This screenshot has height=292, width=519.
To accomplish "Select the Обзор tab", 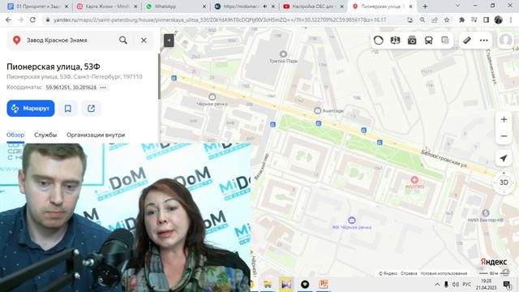I will pos(15,135).
